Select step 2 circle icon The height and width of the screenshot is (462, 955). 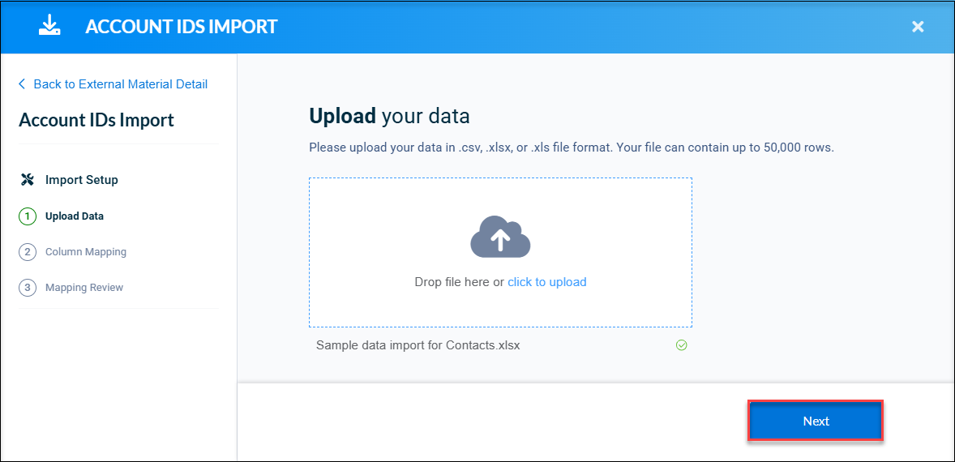(28, 251)
